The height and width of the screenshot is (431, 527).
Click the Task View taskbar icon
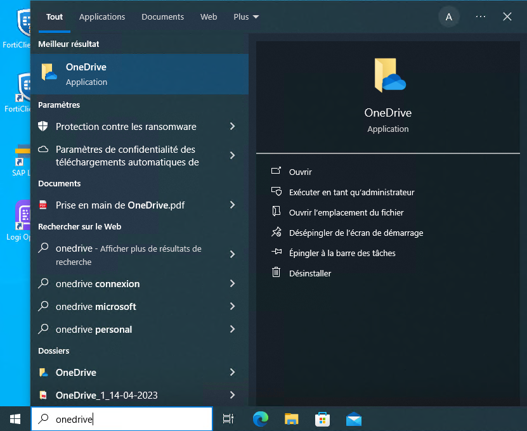(x=228, y=419)
